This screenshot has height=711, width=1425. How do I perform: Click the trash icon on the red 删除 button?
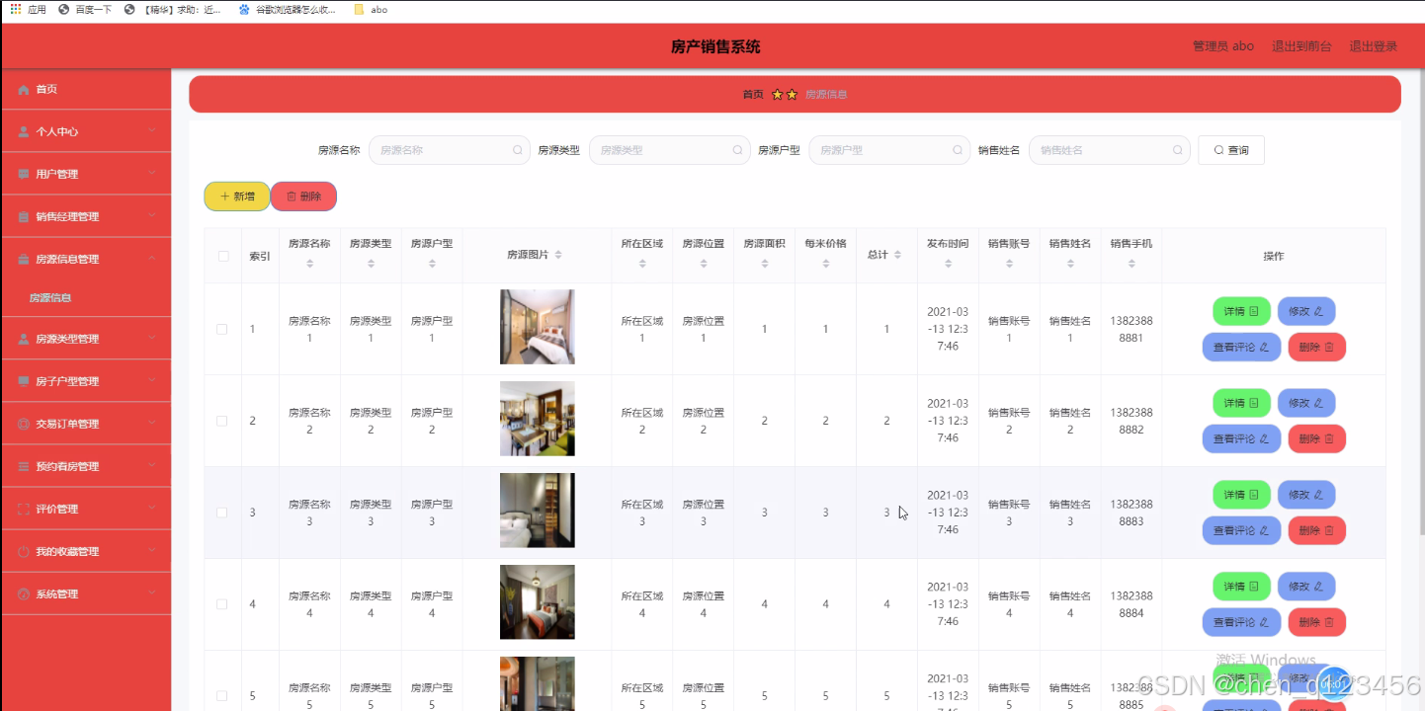click(291, 196)
